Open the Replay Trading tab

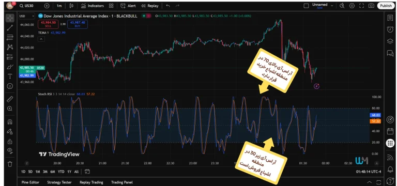pyautogui.click(x=91, y=182)
